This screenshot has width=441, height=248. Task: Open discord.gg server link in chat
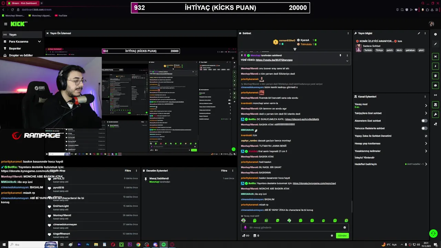click(302, 120)
